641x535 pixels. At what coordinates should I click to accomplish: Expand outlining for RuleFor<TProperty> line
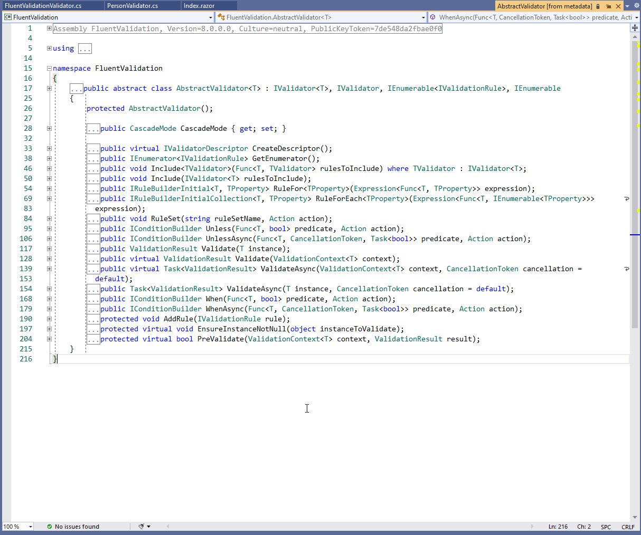[x=49, y=189]
